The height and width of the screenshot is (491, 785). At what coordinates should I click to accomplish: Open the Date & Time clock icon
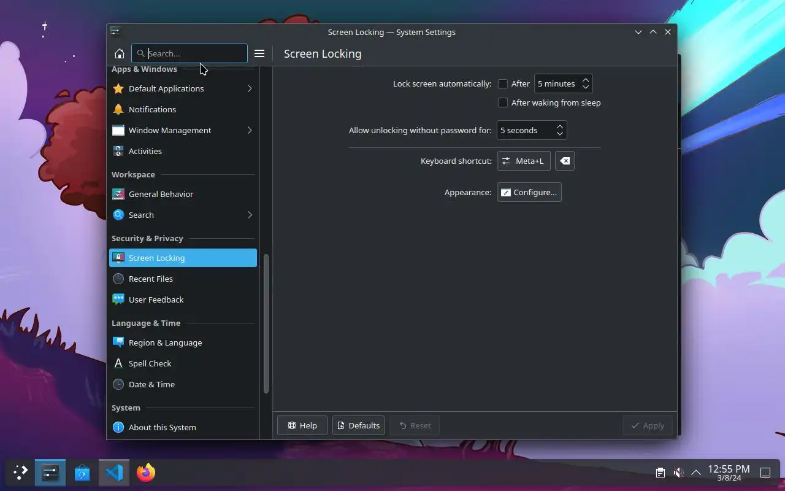tap(118, 384)
